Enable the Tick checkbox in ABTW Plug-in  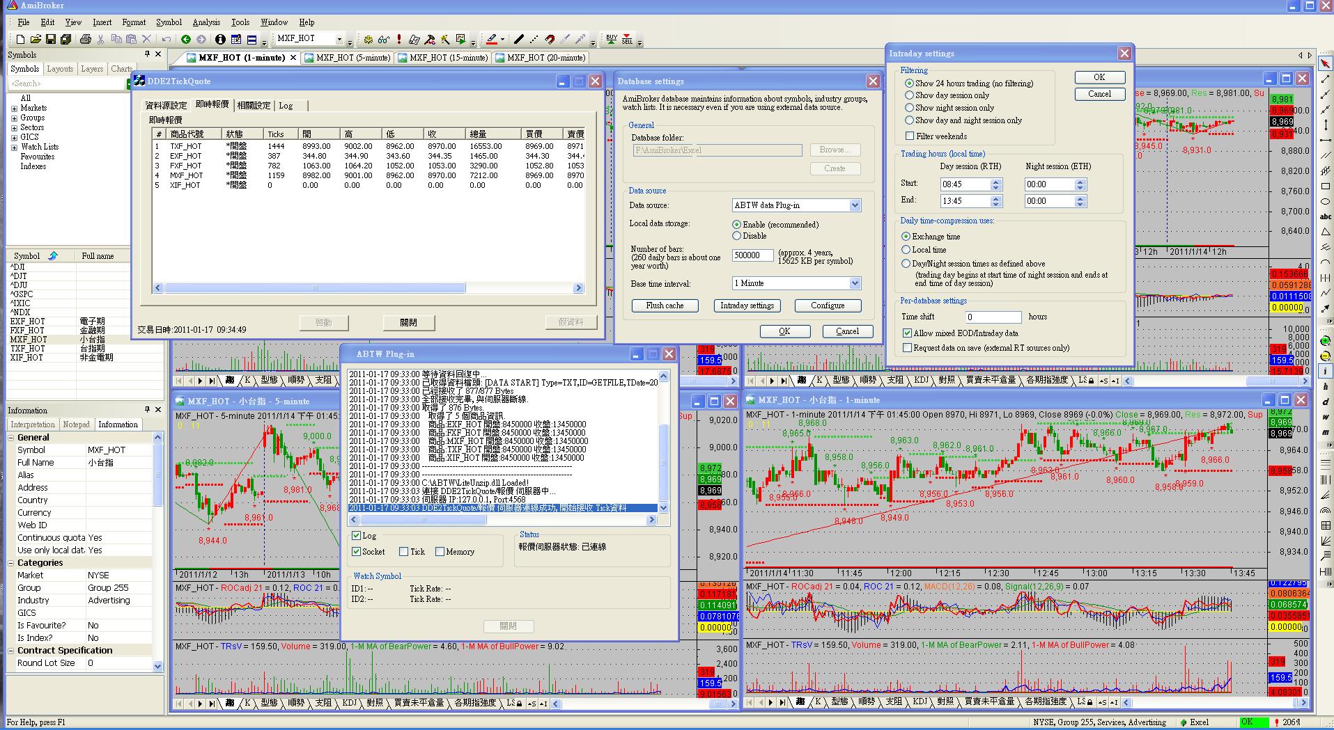click(403, 552)
